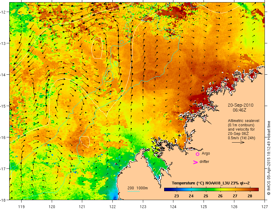Click the latitude axis label -18
Viewport: 271px width, 209px height.
[3, 200]
